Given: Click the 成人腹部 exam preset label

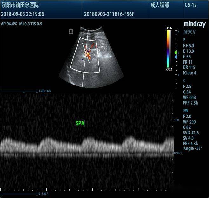Looking at the screenshot, I should point(160,5).
